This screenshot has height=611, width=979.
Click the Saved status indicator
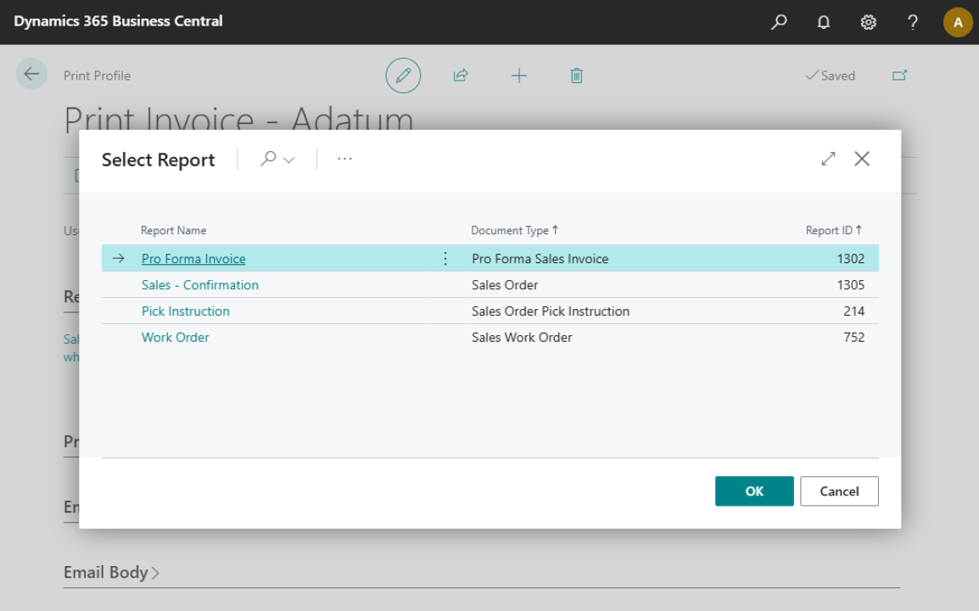(x=831, y=76)
